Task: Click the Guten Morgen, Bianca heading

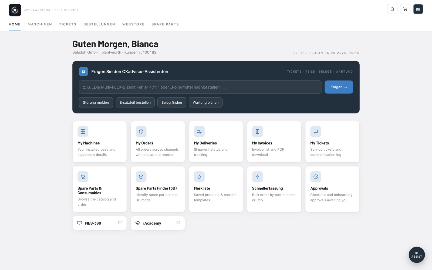Action: pos(115,44)
